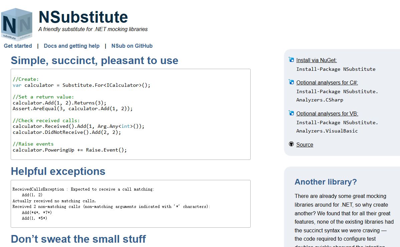Open Docs and getting help
This screenshot has height=247, width=400.
pos(72,46)
